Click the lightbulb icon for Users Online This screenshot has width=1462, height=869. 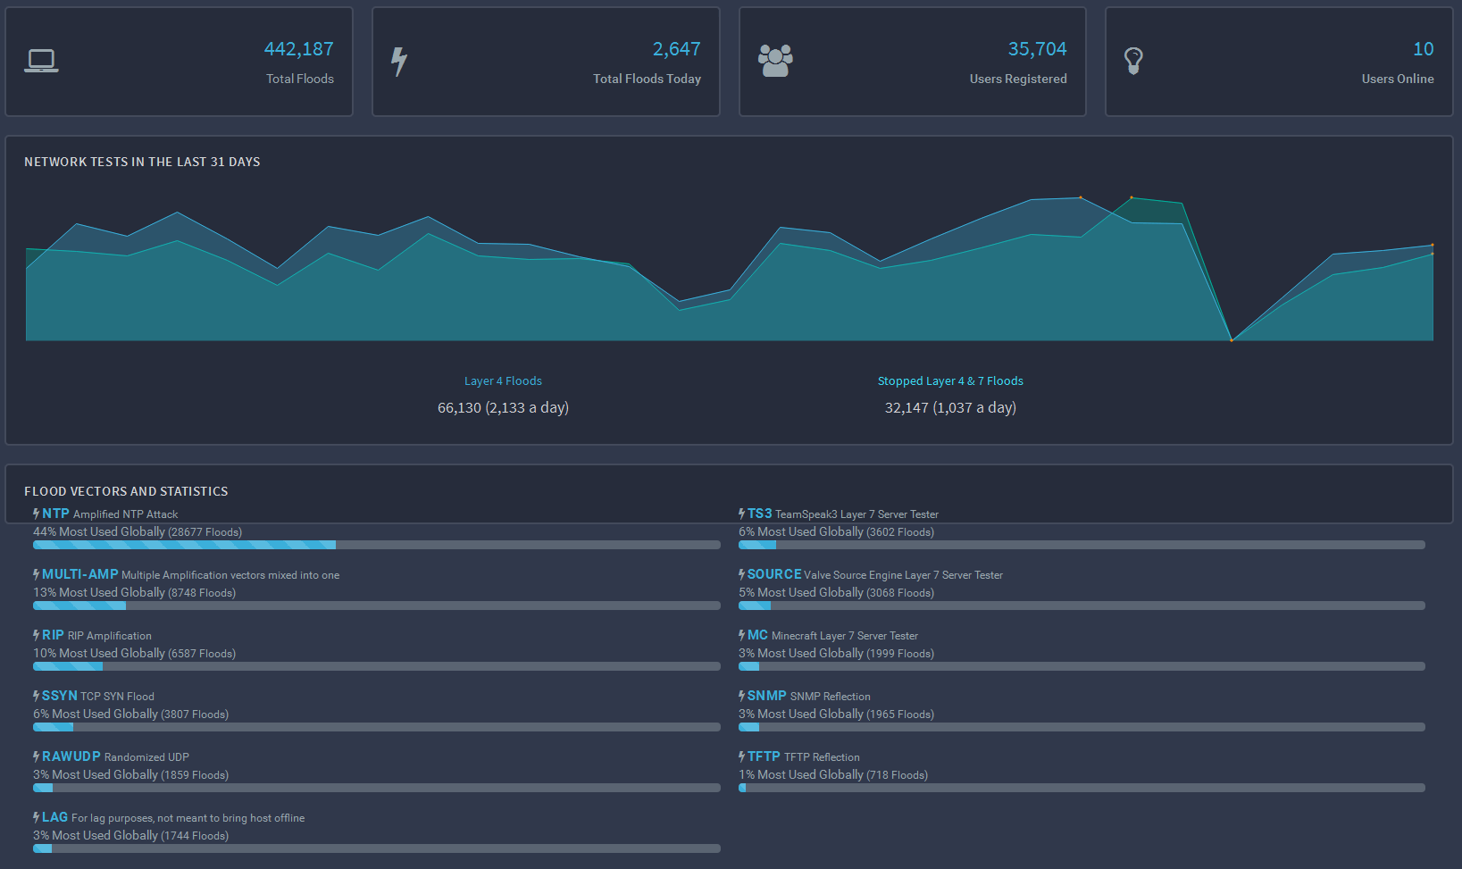1133,61
